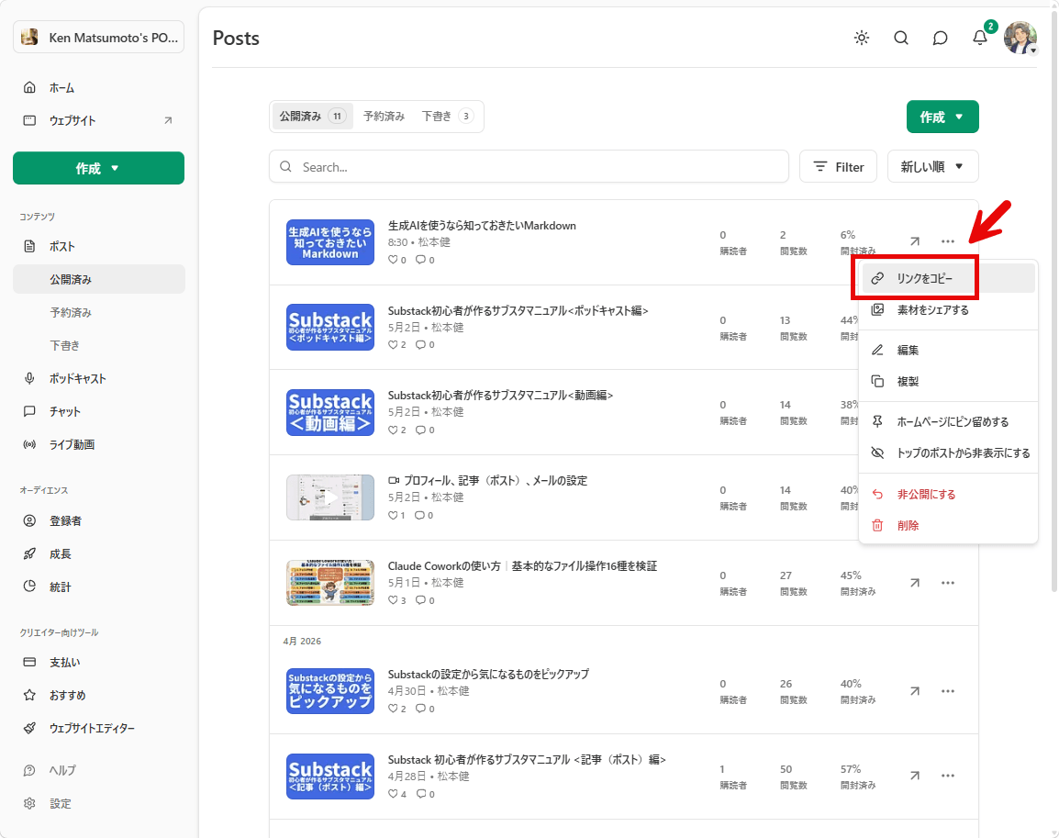Select 複製 in the context menu
1059x838 pixels.
(x=948, y=382)
